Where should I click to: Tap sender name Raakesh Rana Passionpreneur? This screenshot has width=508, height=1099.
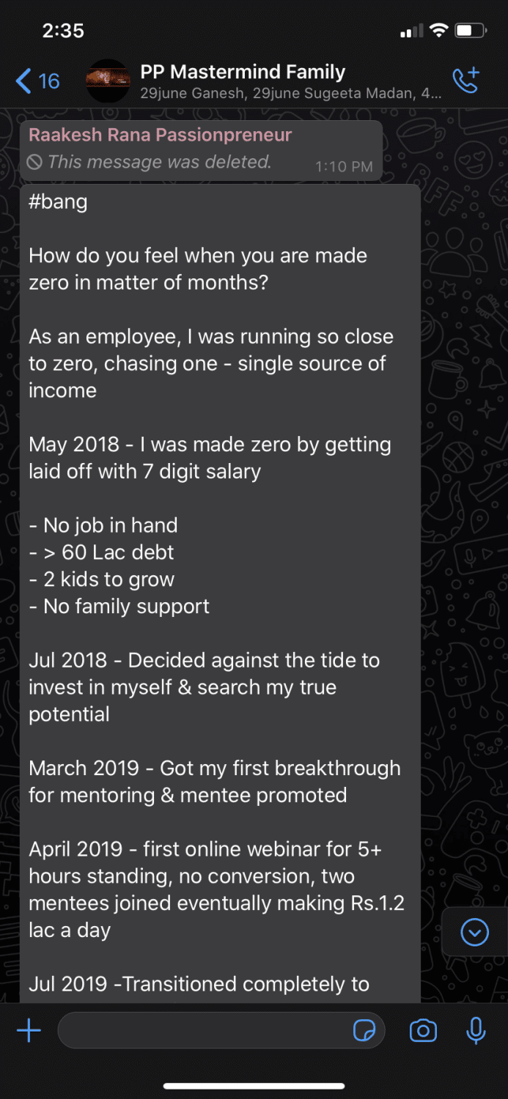(160, 135)
